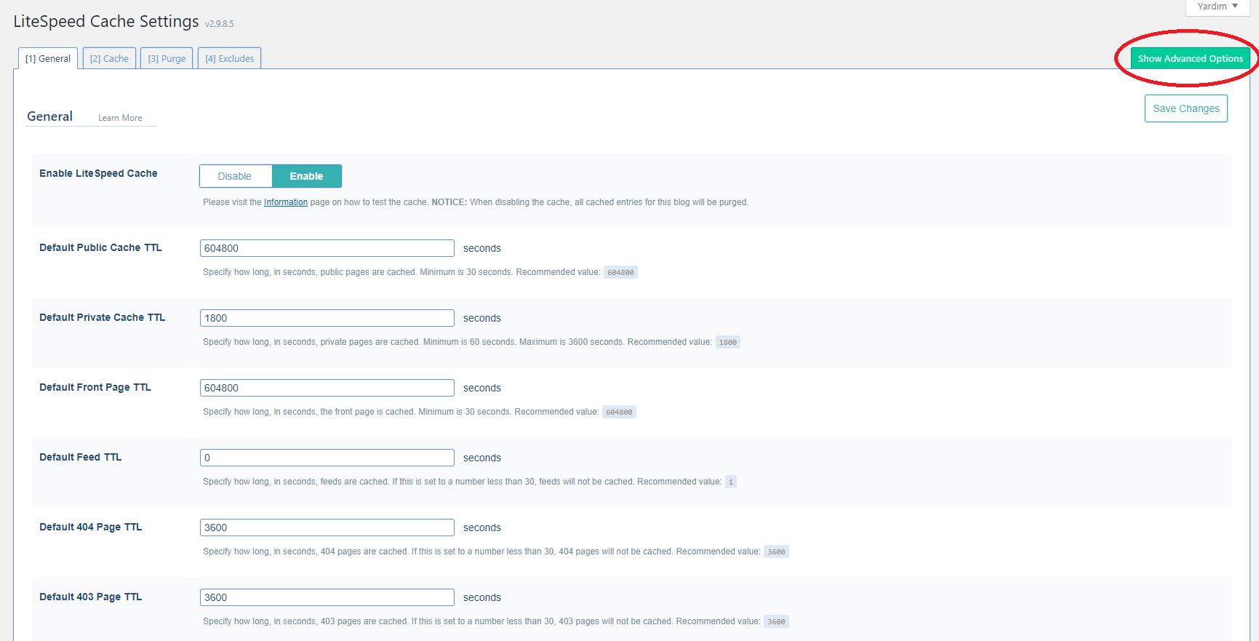The image size is (1259, 641).
Task: Expand the Yardim help dropdown
Action: [x=1218, y=7]
